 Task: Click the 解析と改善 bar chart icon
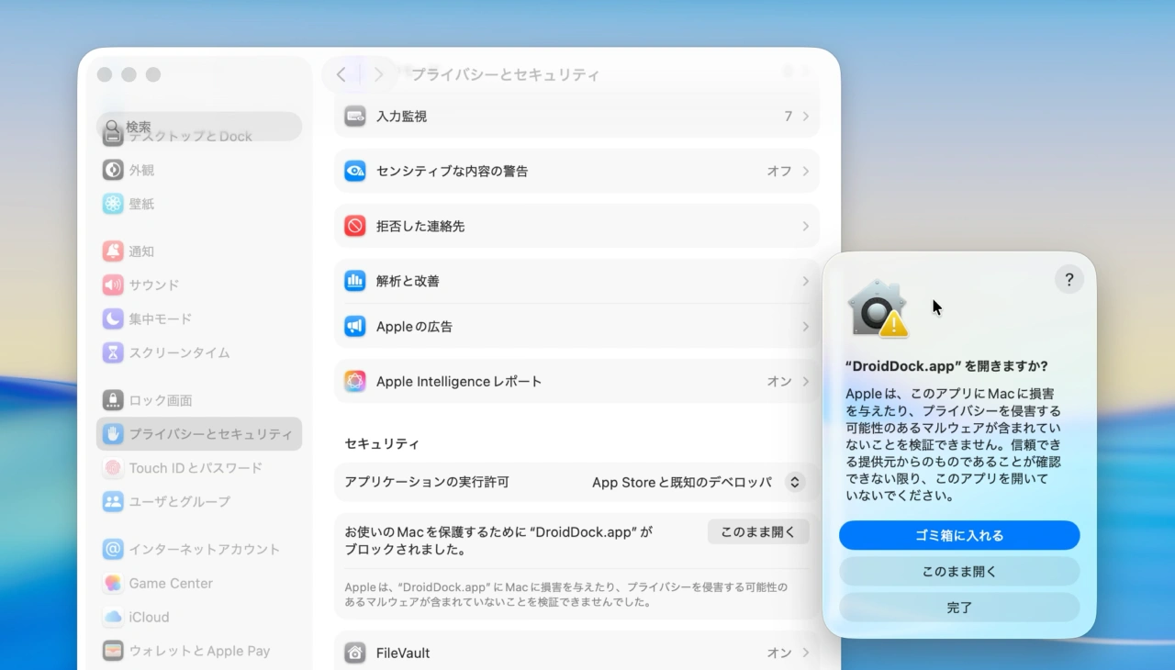click(x=354, y=281)
